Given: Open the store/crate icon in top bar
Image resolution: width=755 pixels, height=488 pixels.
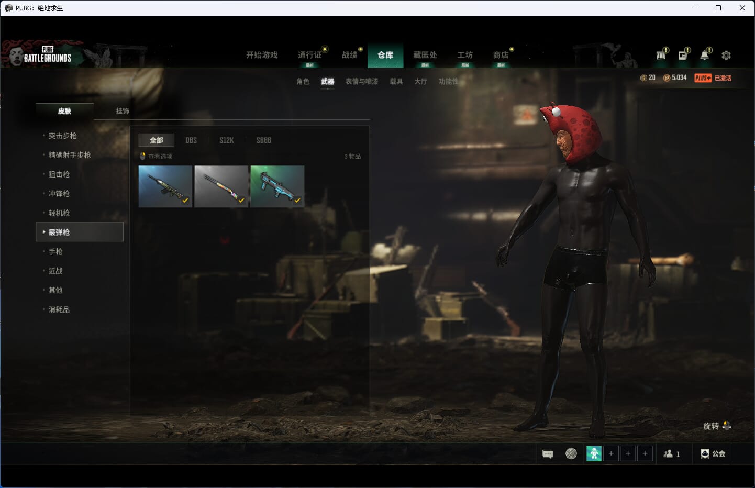Looking at the screenshot, I should 662,54.
